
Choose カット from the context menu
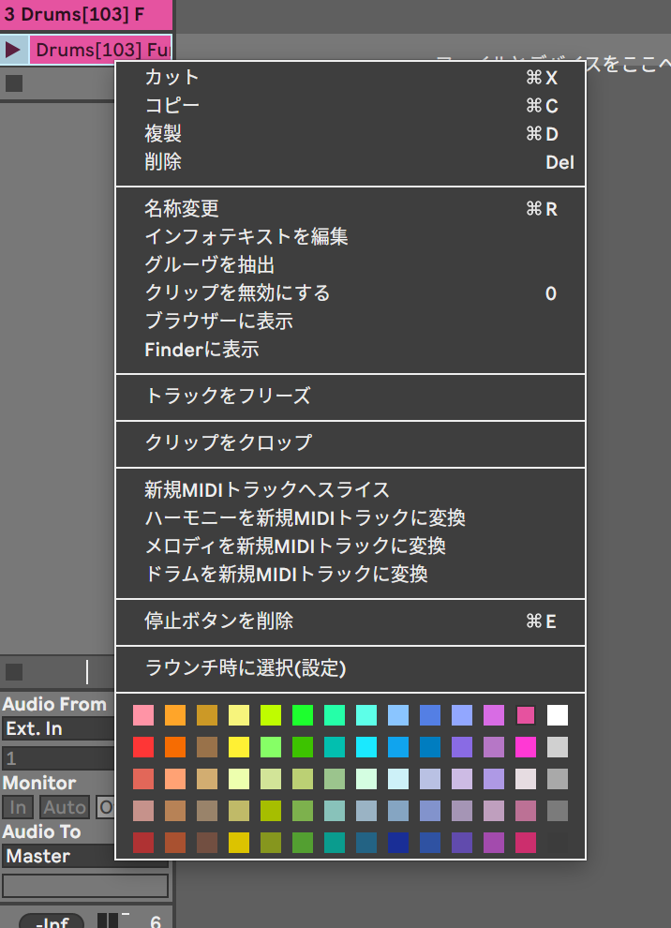(x=172, y=78)
